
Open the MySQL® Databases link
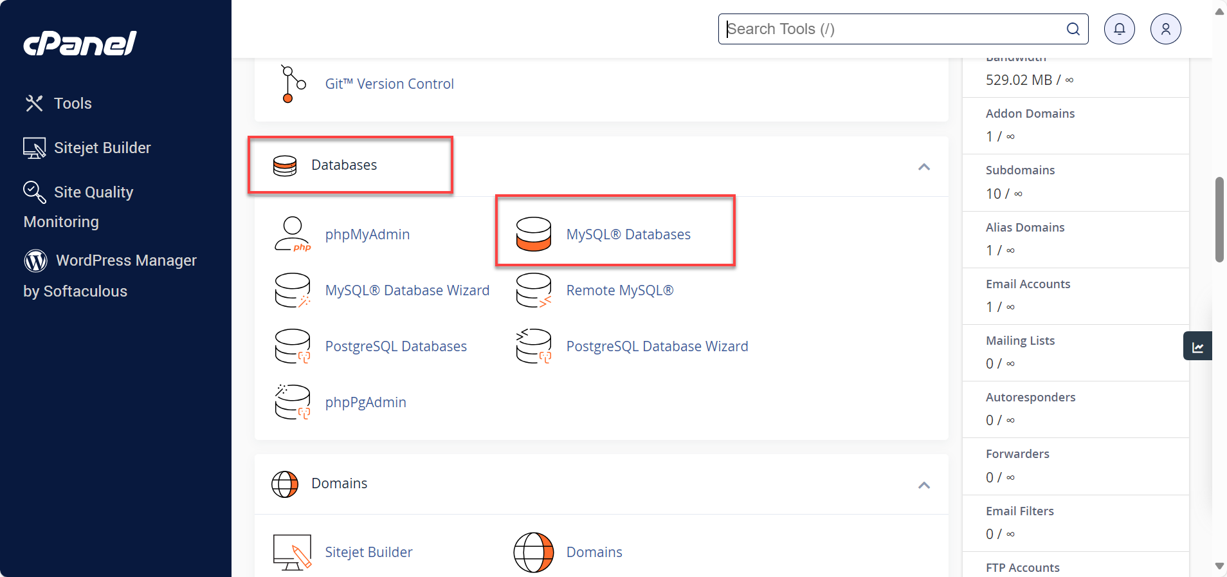[628, 234]
